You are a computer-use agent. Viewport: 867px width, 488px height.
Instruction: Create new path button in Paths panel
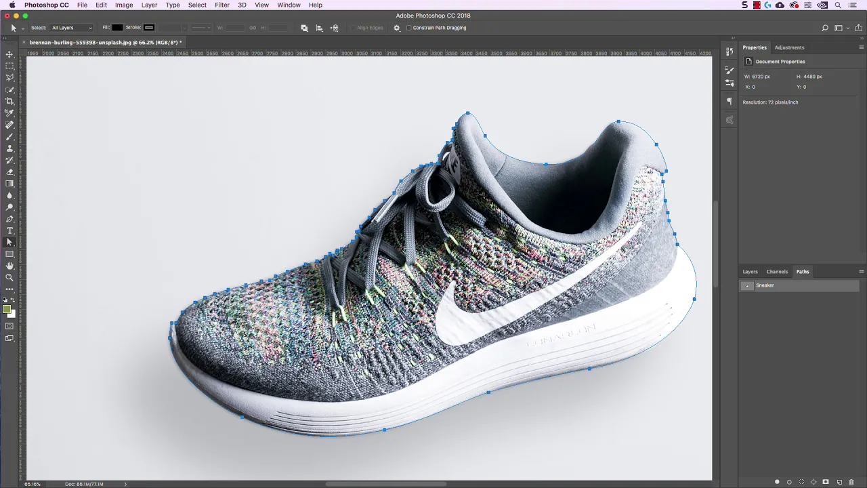point(839,482)
